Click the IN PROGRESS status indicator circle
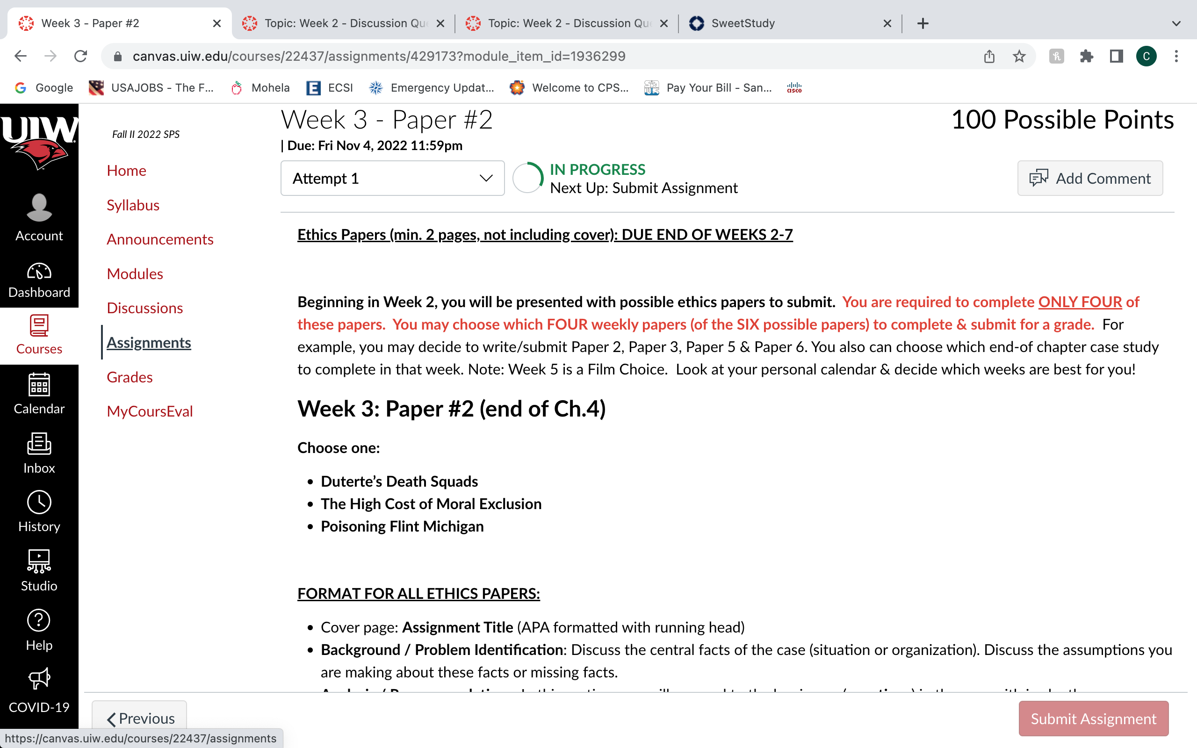 pyautogui.click(x=527, y=178)
